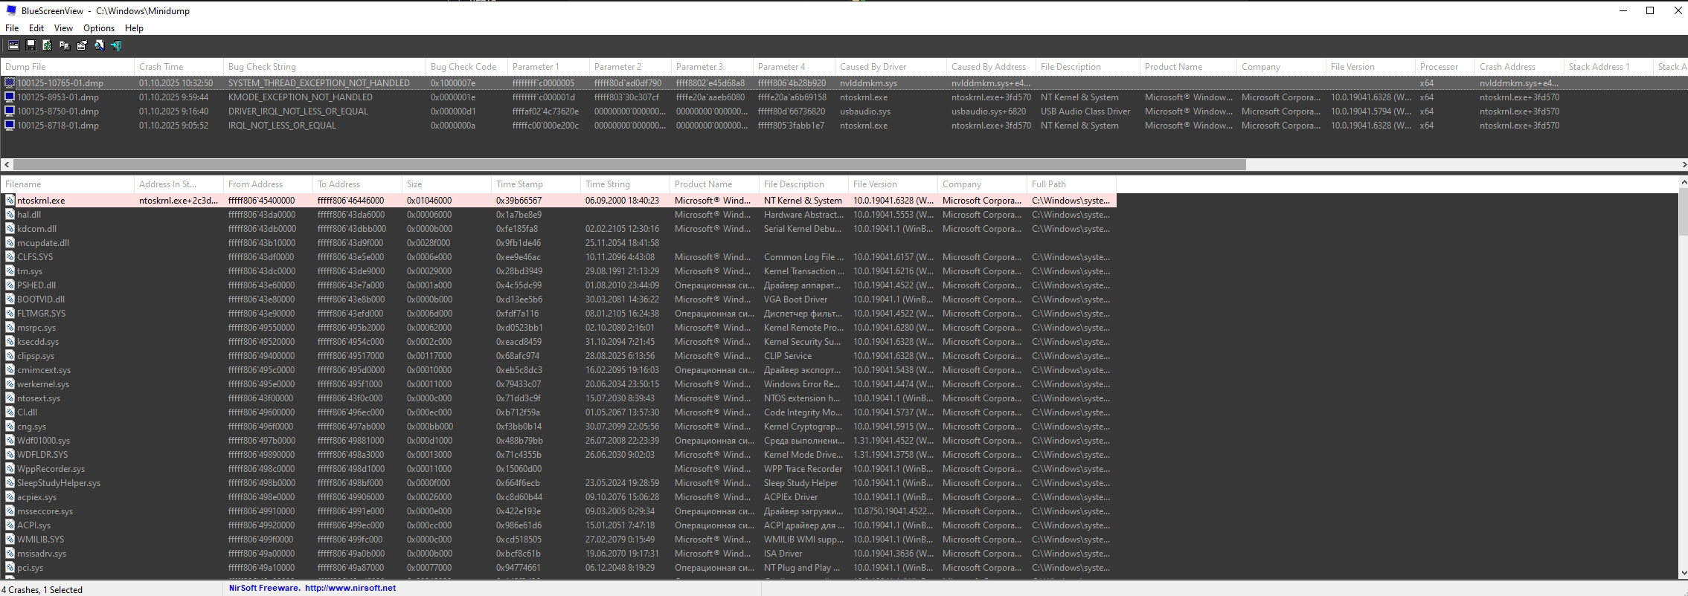Click the upper pane horizontal scrollbar thumb
1688x596 pixels.
coord(629,164)
